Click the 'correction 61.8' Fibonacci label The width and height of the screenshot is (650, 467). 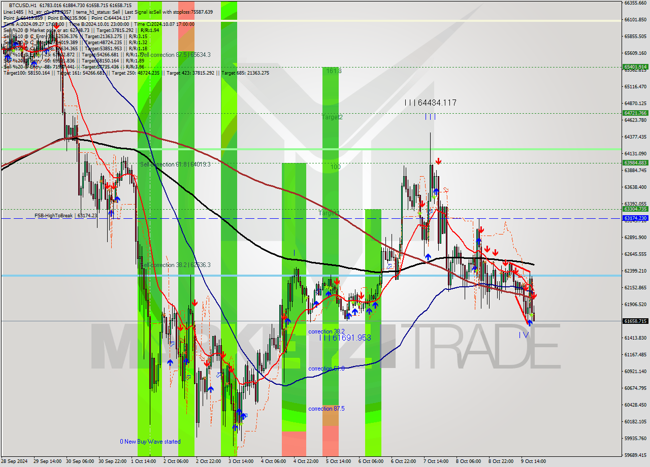(327, 369)
